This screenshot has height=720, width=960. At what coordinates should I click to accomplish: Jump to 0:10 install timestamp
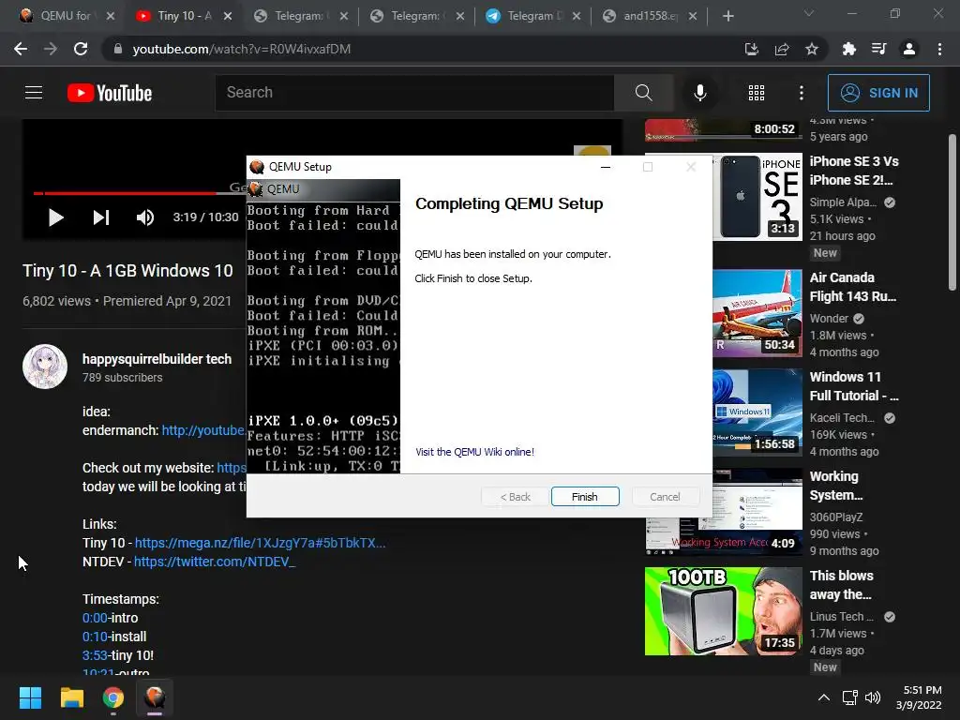(x=95, y=637)
